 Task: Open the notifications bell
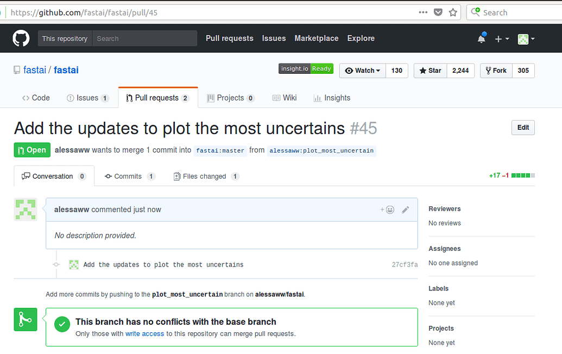[481, 39]
